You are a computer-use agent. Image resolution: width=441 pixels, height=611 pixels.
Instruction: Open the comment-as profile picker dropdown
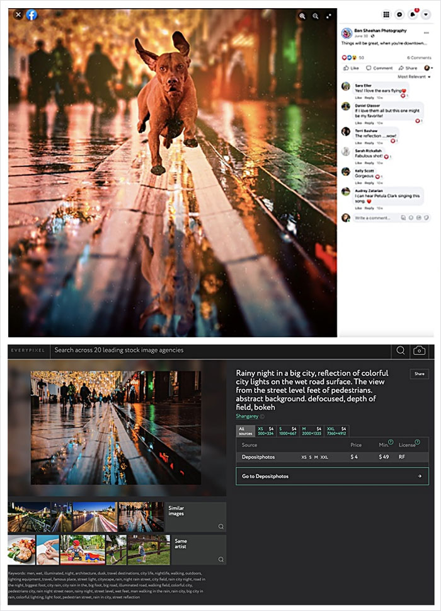(428, 68)
